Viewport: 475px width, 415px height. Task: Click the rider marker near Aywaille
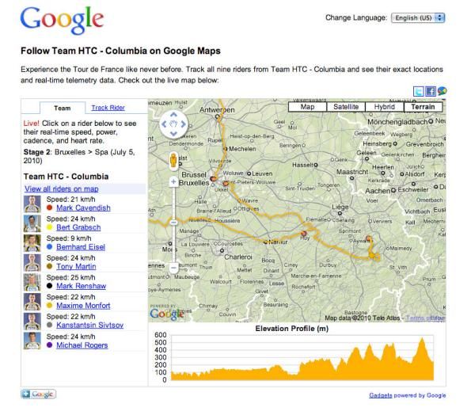pos(368,238)
